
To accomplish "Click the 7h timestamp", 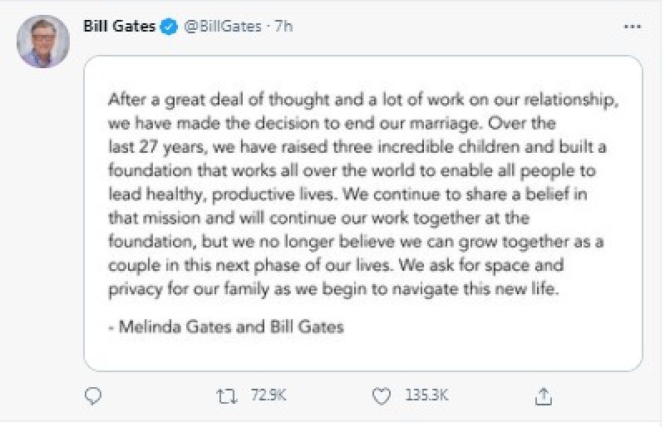I will click(284, 27).
